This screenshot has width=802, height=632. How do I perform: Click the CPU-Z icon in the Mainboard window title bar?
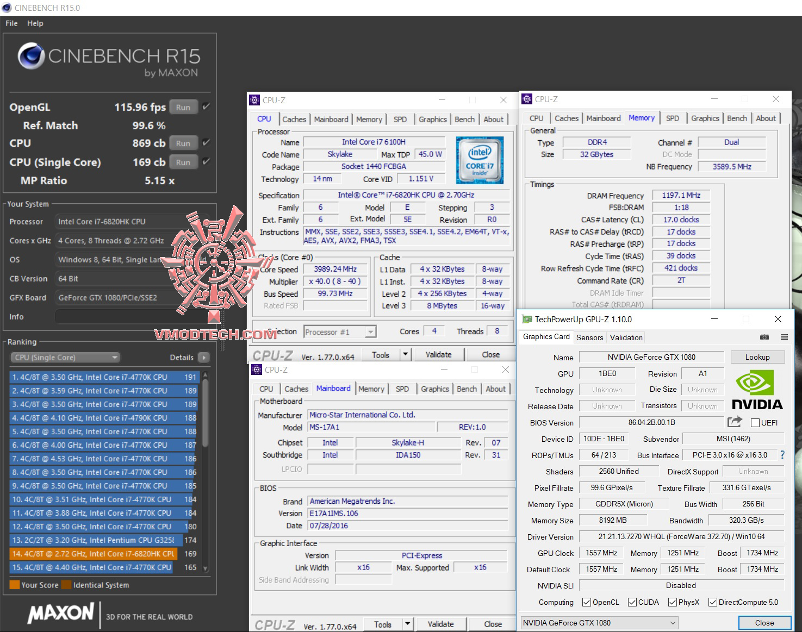(x=257, y=370)
